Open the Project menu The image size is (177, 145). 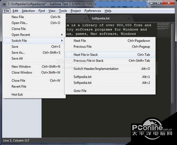(76, 11)
